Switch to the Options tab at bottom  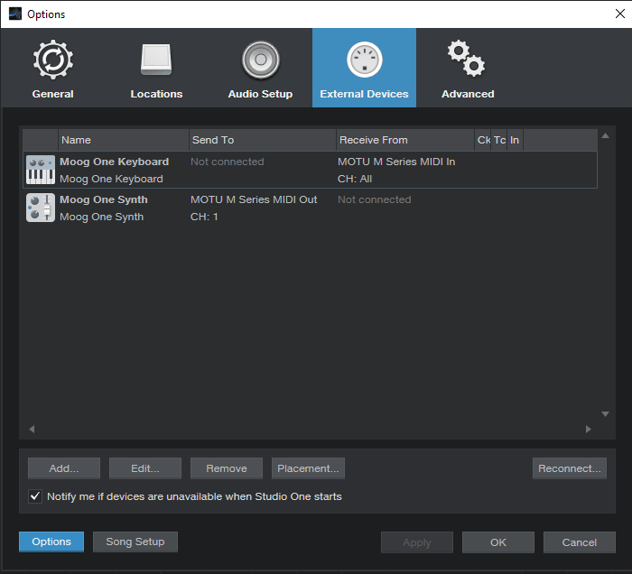tap(51, 542)
